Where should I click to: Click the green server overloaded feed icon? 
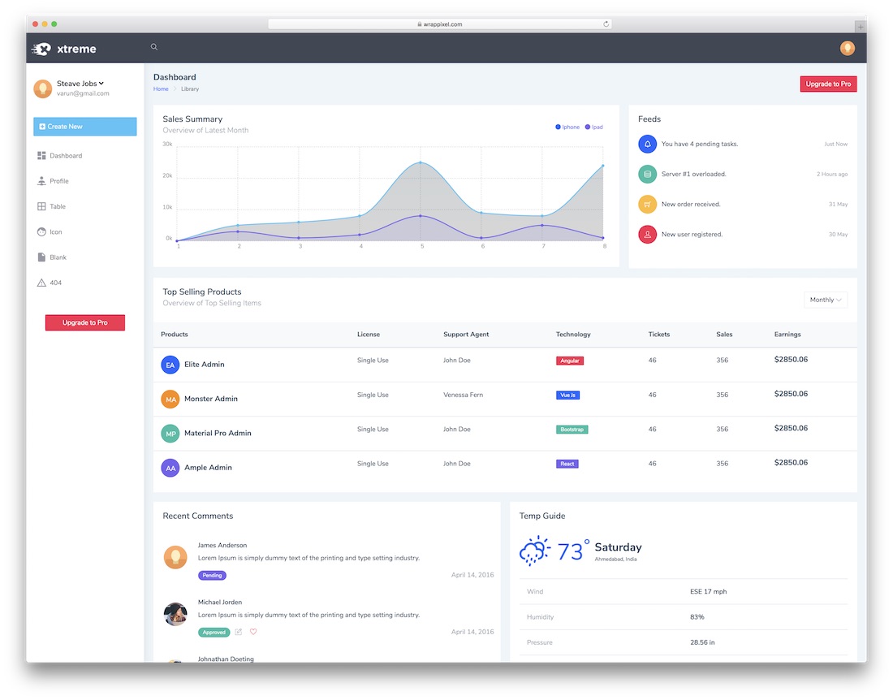[x=647, y=175]
